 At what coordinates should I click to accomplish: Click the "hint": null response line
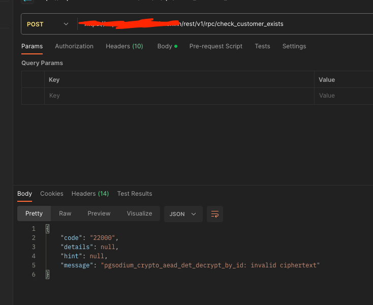[84, 256]
